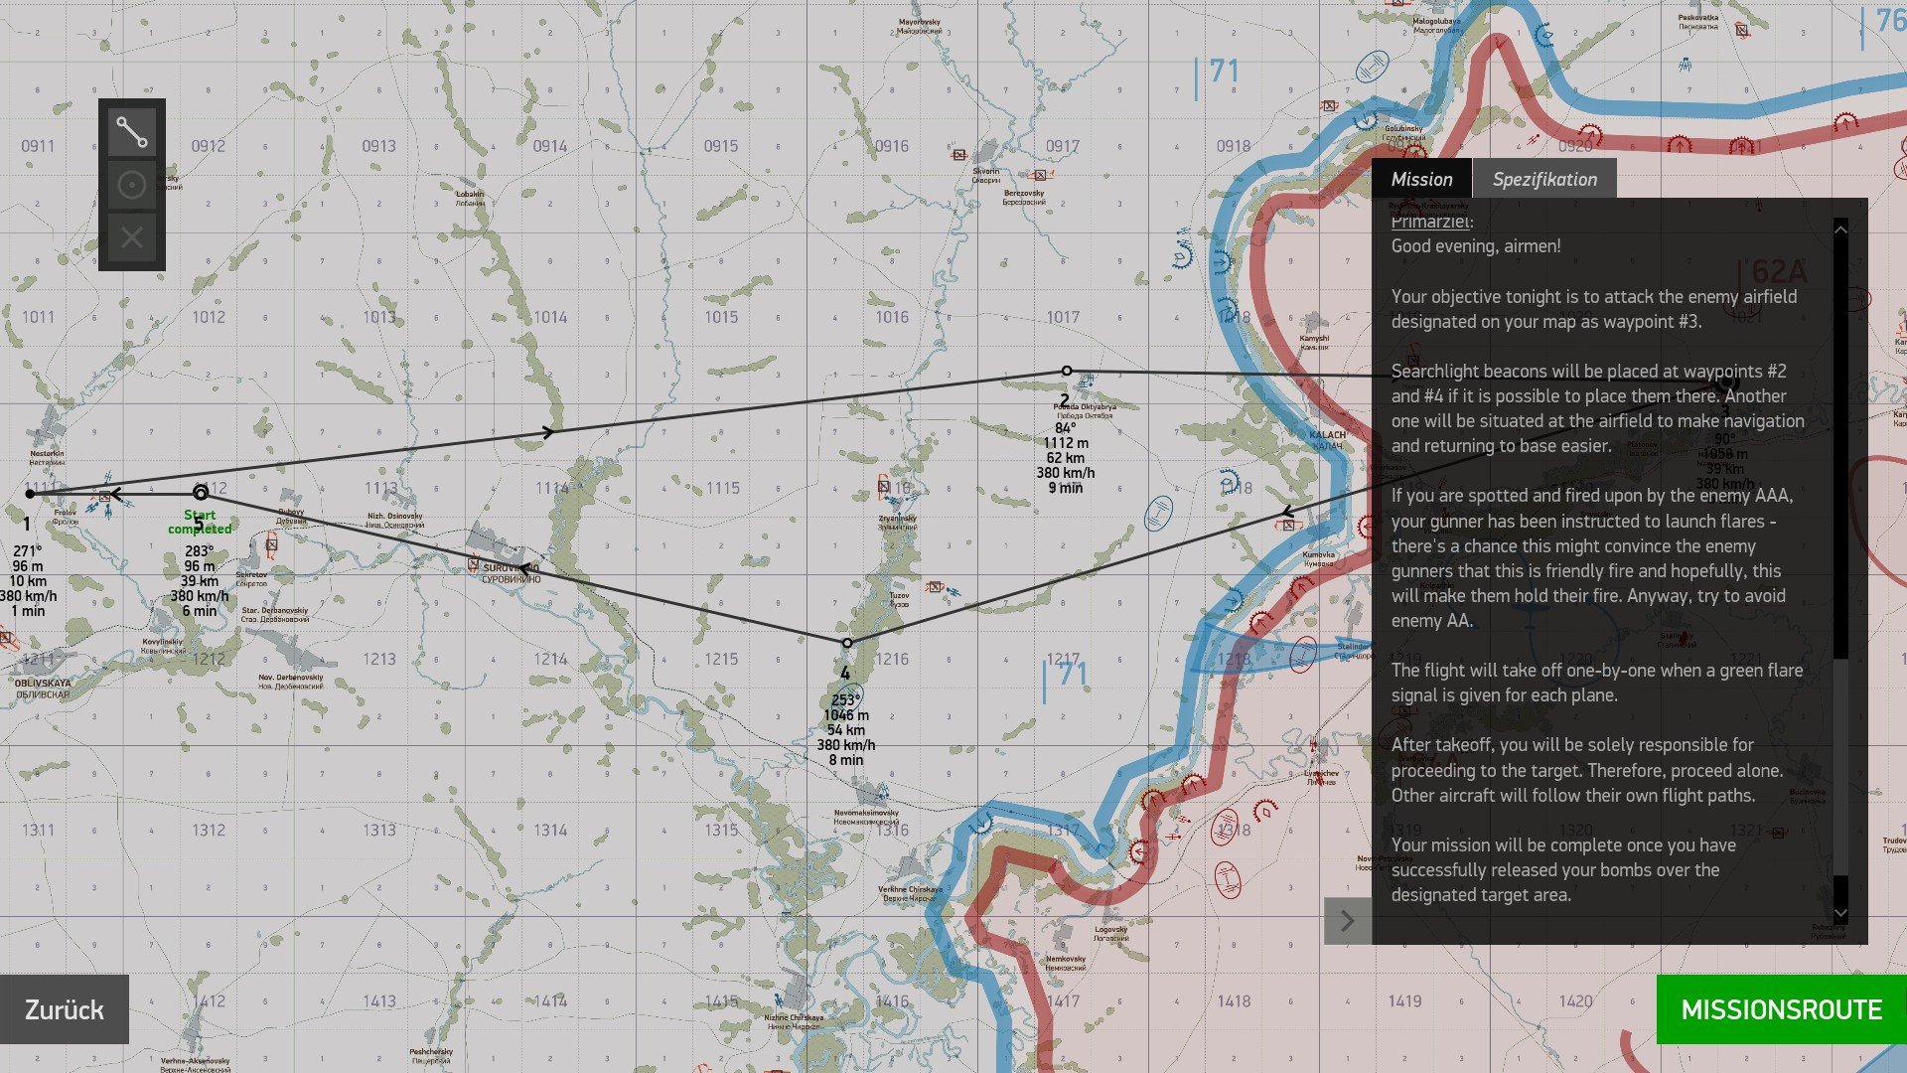1907x1073 pixels.
Task: Go back with the Zurück button
Action: pyautogui.click(x=65, y=1009)
